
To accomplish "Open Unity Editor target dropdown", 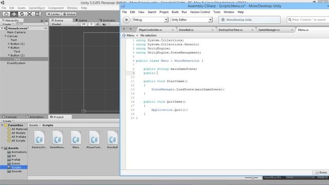I will (191, 20).
